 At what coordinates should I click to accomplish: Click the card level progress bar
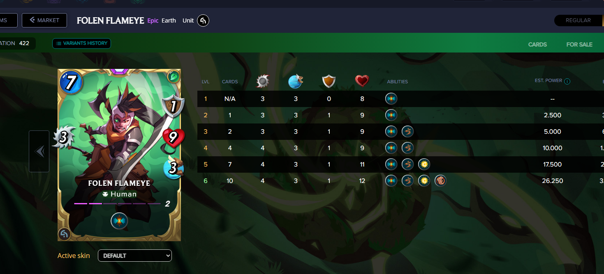[x=117, y=203]
